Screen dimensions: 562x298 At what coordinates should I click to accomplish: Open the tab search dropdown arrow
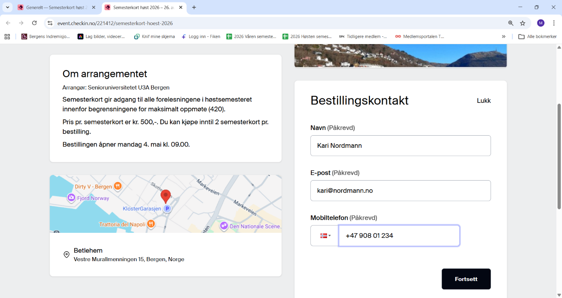(x=7, y=7)
